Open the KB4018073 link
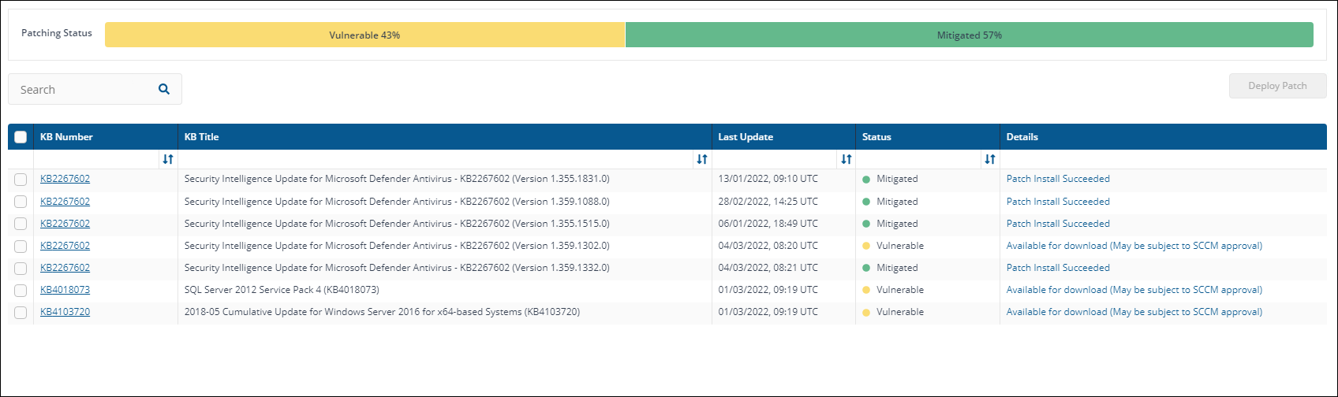Screen dimensions: 1338x397 (65, 290)
